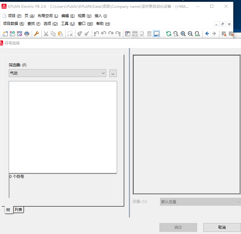Image resolution: width=241 pixels, height=234 pixels.
Task: Click the refresh redraw icon
Action: [x=169, y=34]
